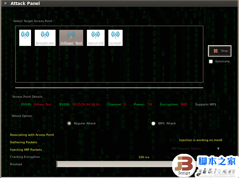Choose the WPS Attack radio button
239x178 pixels.
click(x=153, y=123)
